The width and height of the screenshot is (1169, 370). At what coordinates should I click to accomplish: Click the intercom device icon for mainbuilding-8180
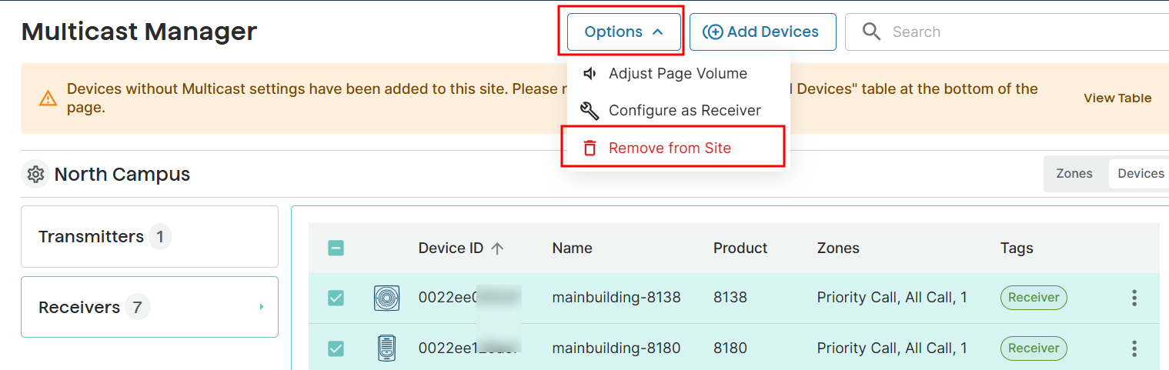[386, 348]
